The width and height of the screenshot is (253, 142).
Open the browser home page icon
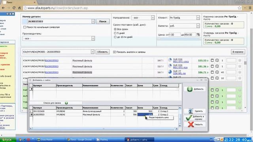(x=19, y=8)
